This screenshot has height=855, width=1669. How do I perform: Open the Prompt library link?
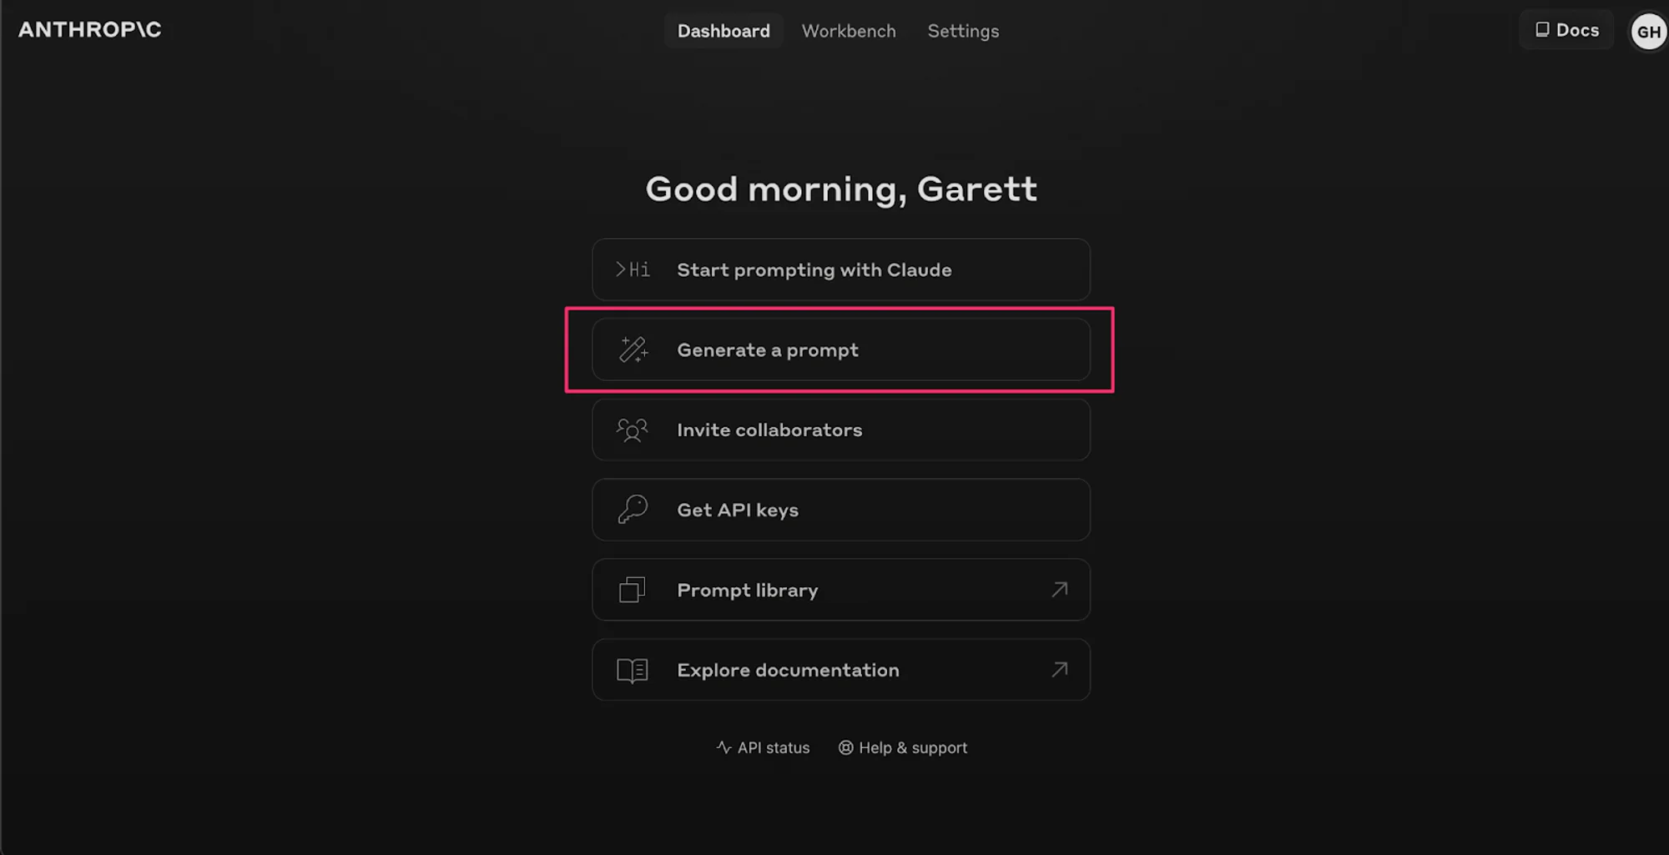(x=841, y=590)
